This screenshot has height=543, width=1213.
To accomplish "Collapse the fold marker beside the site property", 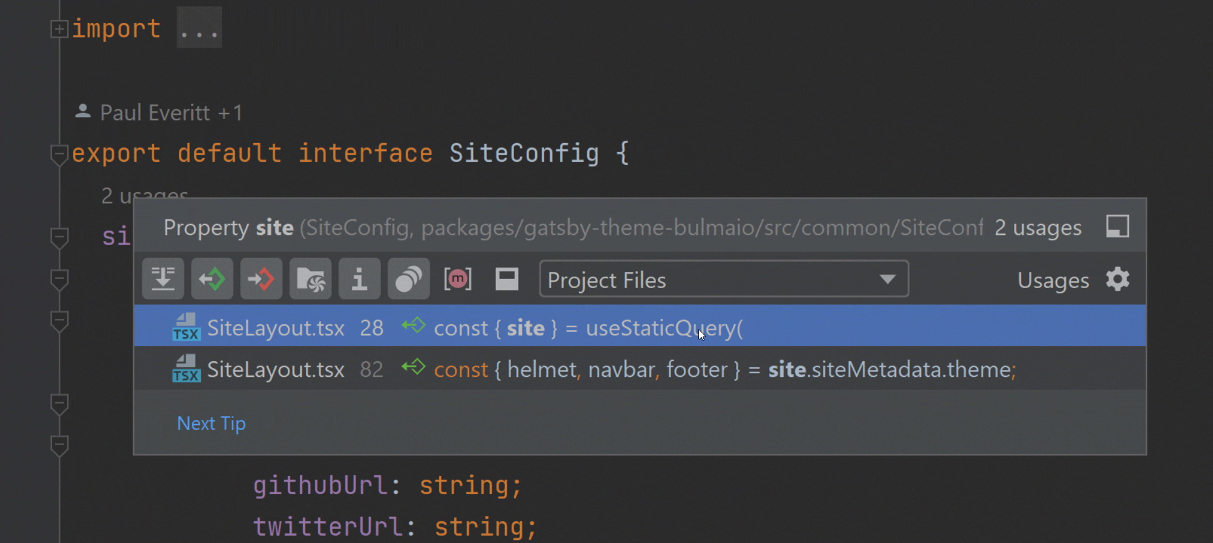I will pos(59,237).
